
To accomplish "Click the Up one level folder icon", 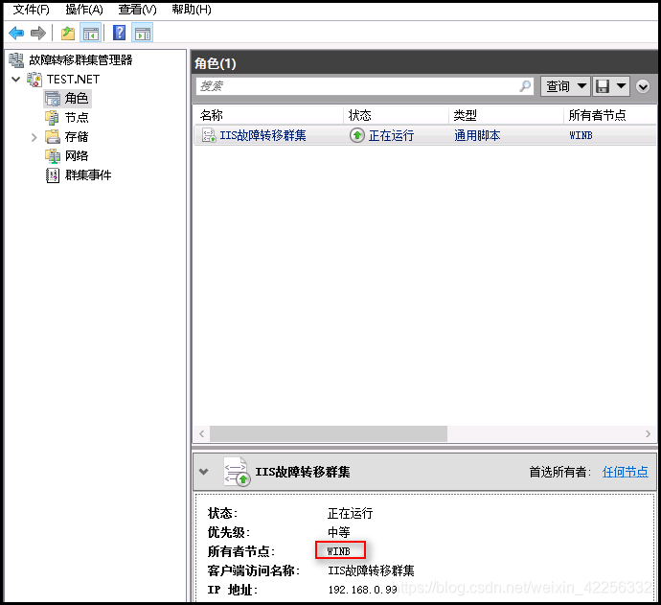I will [x=67, y=33].
